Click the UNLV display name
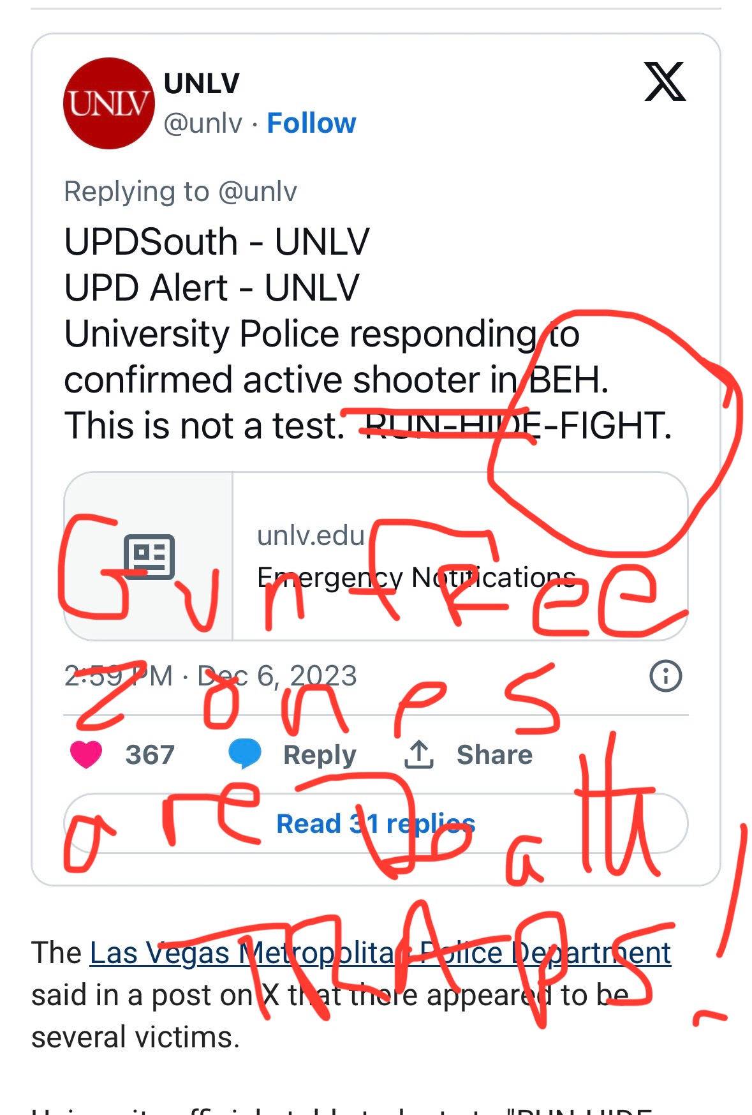 pyautogui.click(x=202, y=83)
